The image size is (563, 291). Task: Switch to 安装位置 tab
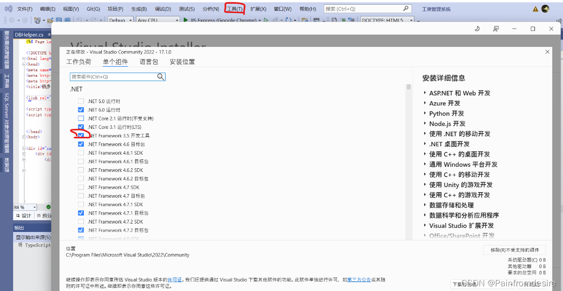click(182, 62)
